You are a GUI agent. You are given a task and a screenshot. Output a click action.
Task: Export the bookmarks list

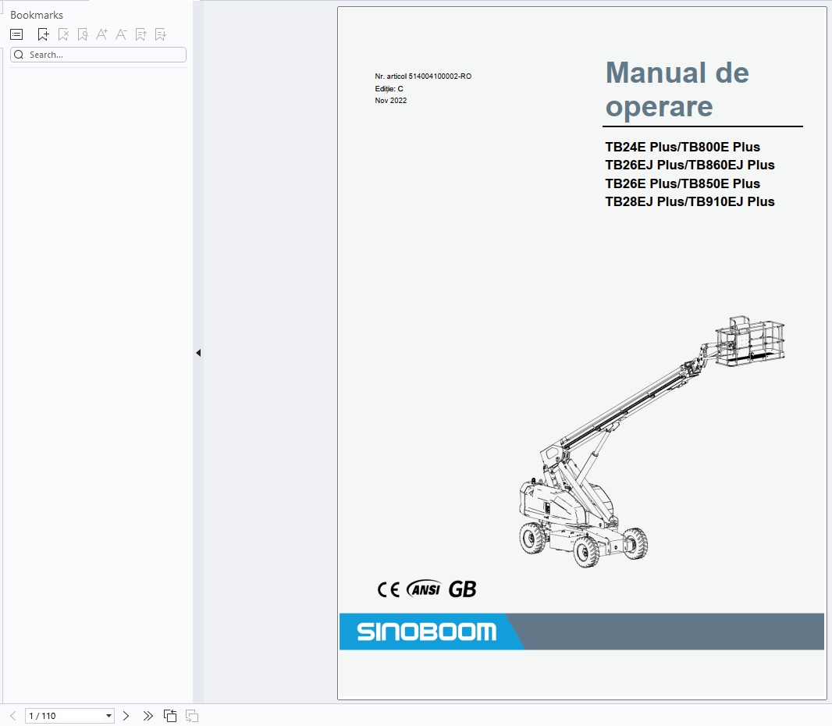click(140, 34)
